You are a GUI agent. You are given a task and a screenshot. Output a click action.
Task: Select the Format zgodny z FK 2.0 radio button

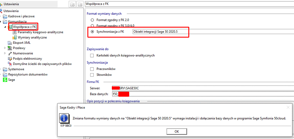coord(92,20)
